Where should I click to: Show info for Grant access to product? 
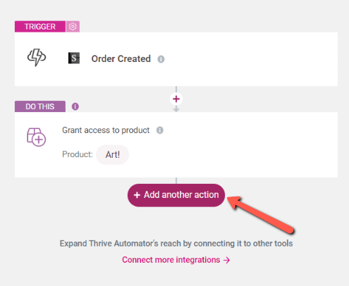pos(160,130)
